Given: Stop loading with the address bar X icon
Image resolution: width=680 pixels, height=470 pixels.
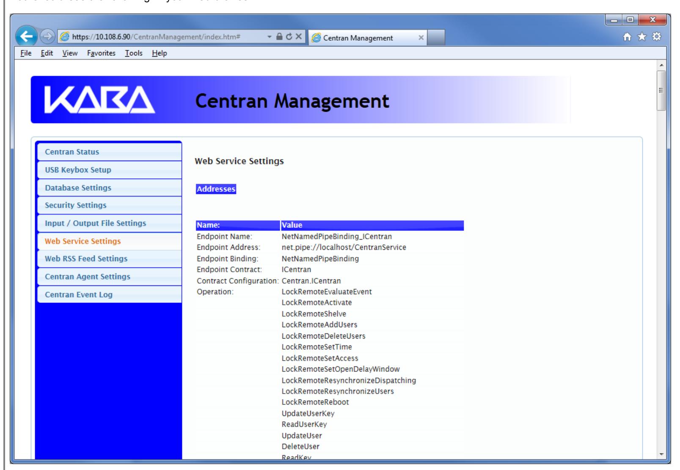Looking at the screenshot, I should coord(298,37).
